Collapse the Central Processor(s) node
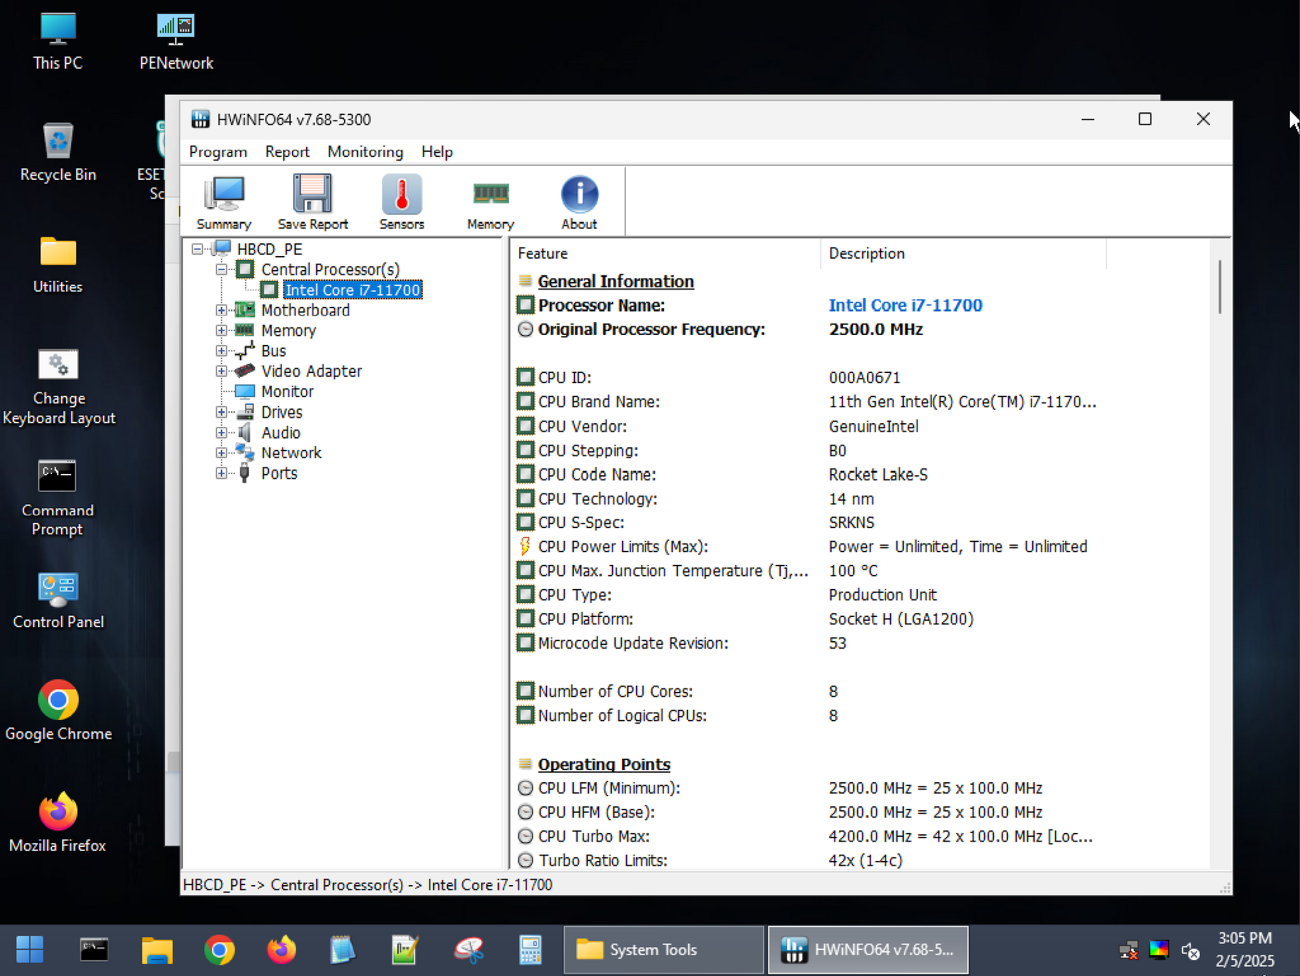 tap(222, 269)
